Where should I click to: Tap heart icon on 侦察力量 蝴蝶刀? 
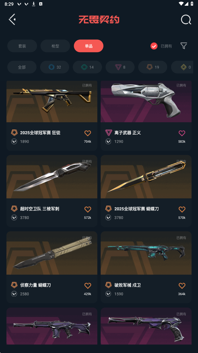88,286
